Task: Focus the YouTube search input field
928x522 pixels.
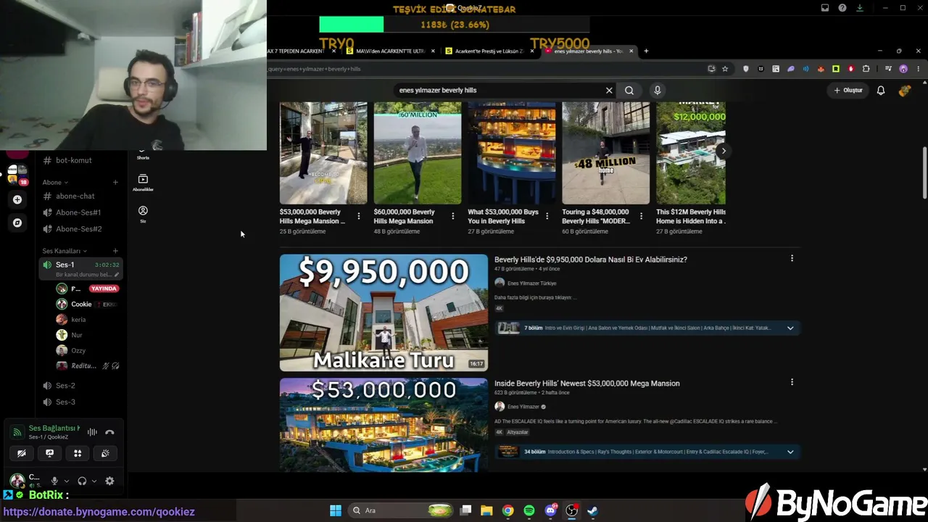Action: pos(500,91)
